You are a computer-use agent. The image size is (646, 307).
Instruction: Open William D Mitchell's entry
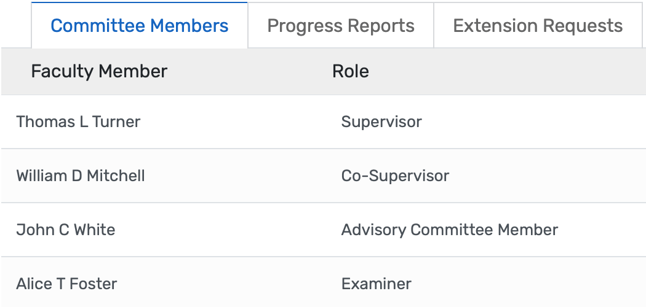pos(81,176)
